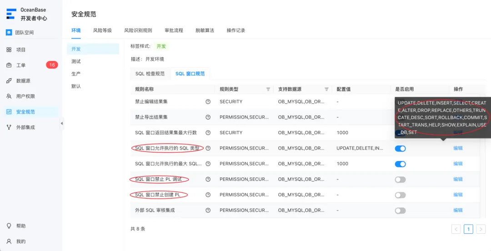Switch to the 风险等级 tab
The height and width of the screenshot is (251, 491).
[x=102, y=30]
